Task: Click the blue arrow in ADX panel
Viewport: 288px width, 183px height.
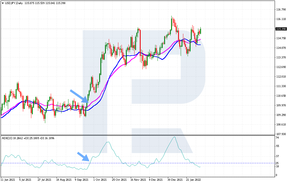Action: tap(84, 157)
